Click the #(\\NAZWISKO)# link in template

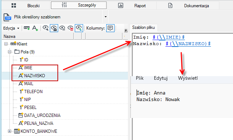coord(188,44)
